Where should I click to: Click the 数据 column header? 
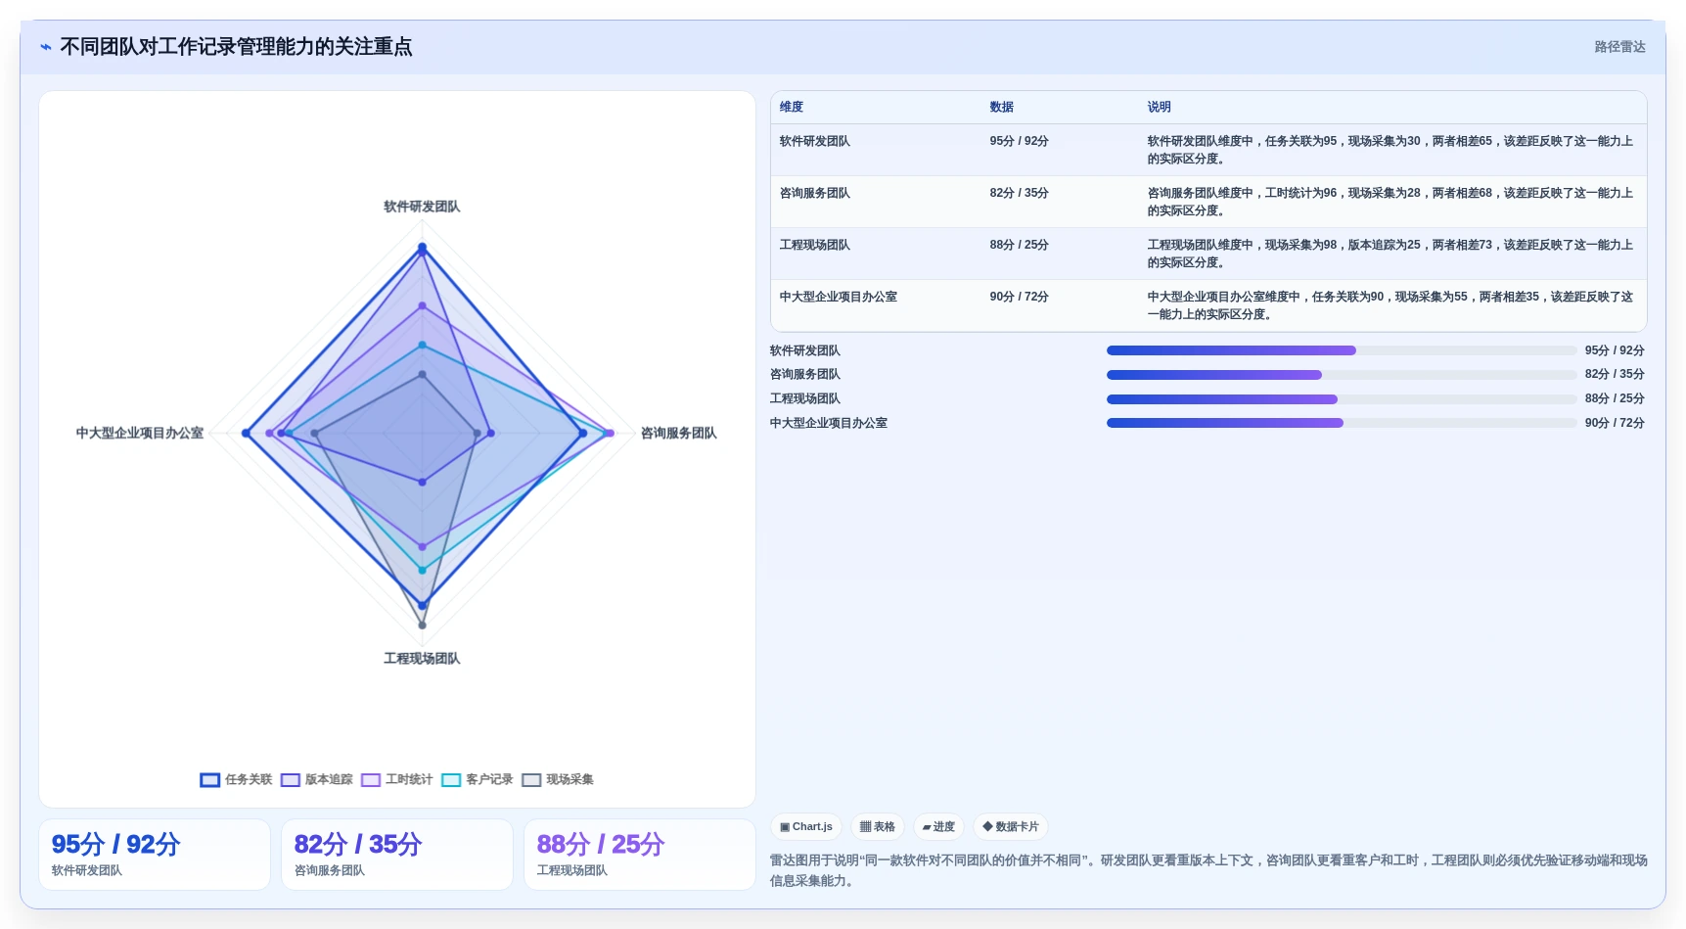(x=1001, y=107)
